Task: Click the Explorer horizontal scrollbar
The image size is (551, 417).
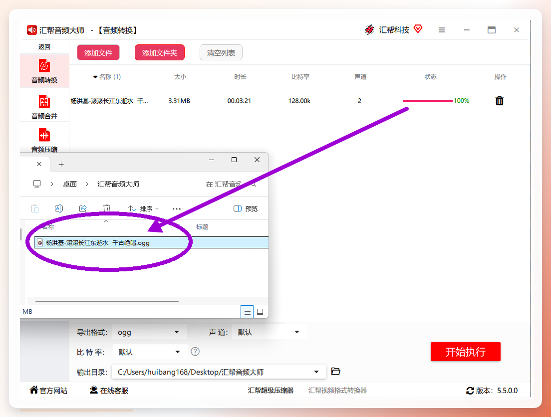Action: (107, 301)
